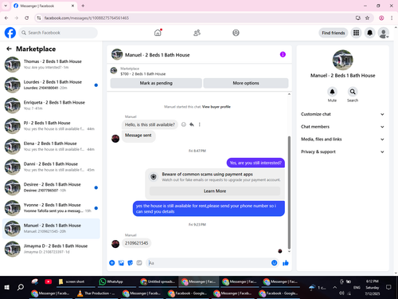Expand Customize chat section
Viewport: 398px width, 299px height.
pyautogui.click(x=342, y=114)
